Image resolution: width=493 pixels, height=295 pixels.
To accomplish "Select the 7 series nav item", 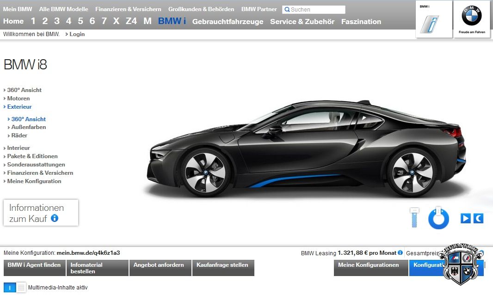I will (104, 21).
